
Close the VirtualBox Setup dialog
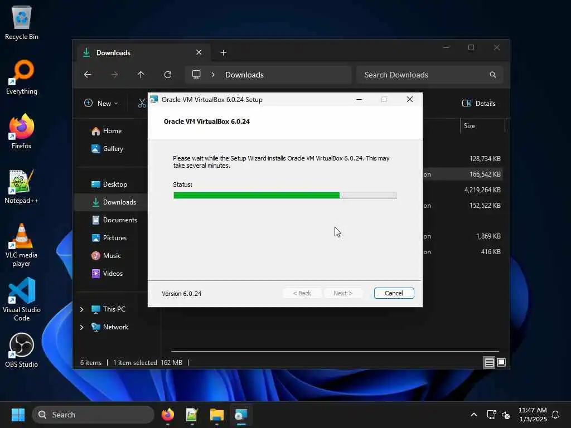[410, 99]
